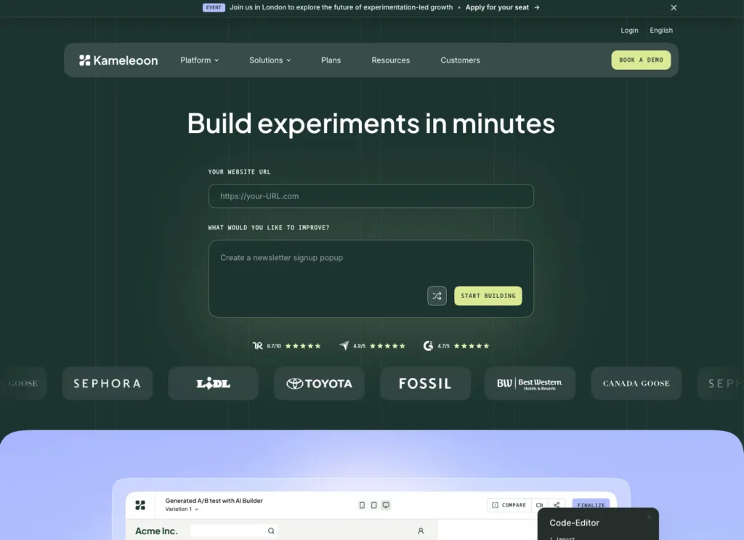Click the Build experiments in minutes heading
Image resolution: width=744 pixels, height=540 pixels.
(x=371, y=124)
